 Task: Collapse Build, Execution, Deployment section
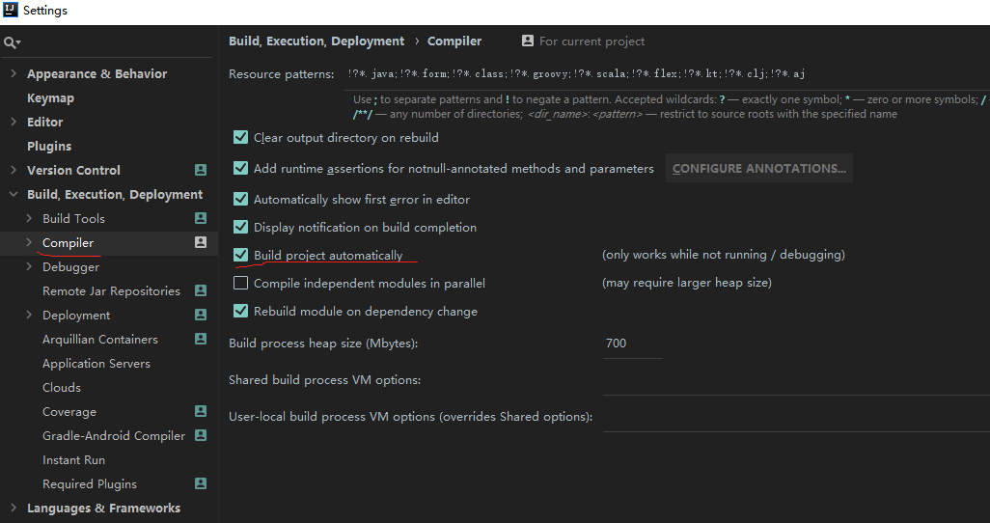click(14, 195)
